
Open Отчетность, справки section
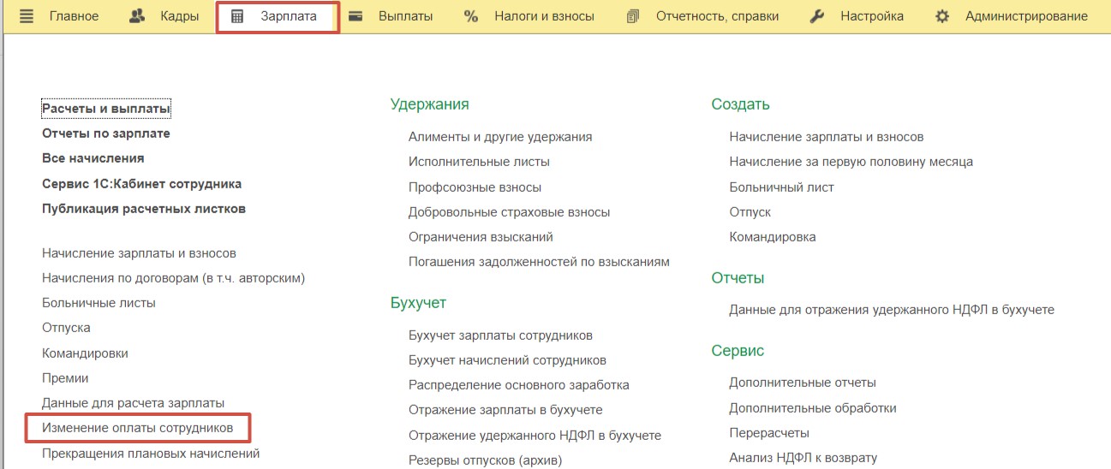[718, 16]
